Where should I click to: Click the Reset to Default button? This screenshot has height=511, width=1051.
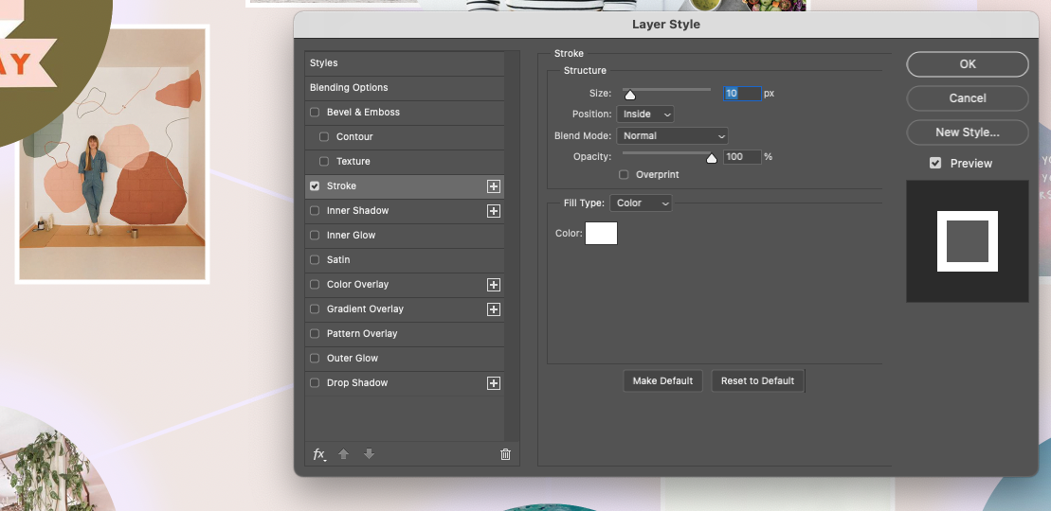757,381
